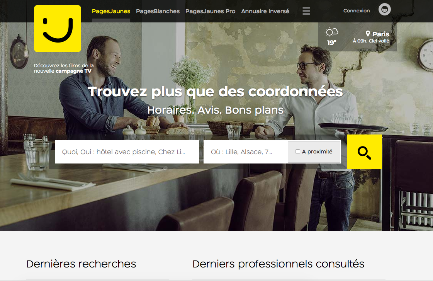Switch to PagesBlanches tab
The height and width of the screenshot is (281, 433).
pos(158,11)
